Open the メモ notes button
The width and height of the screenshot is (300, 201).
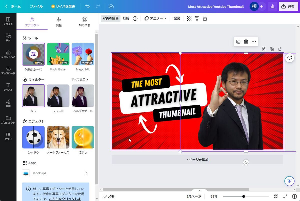point(108,197)
